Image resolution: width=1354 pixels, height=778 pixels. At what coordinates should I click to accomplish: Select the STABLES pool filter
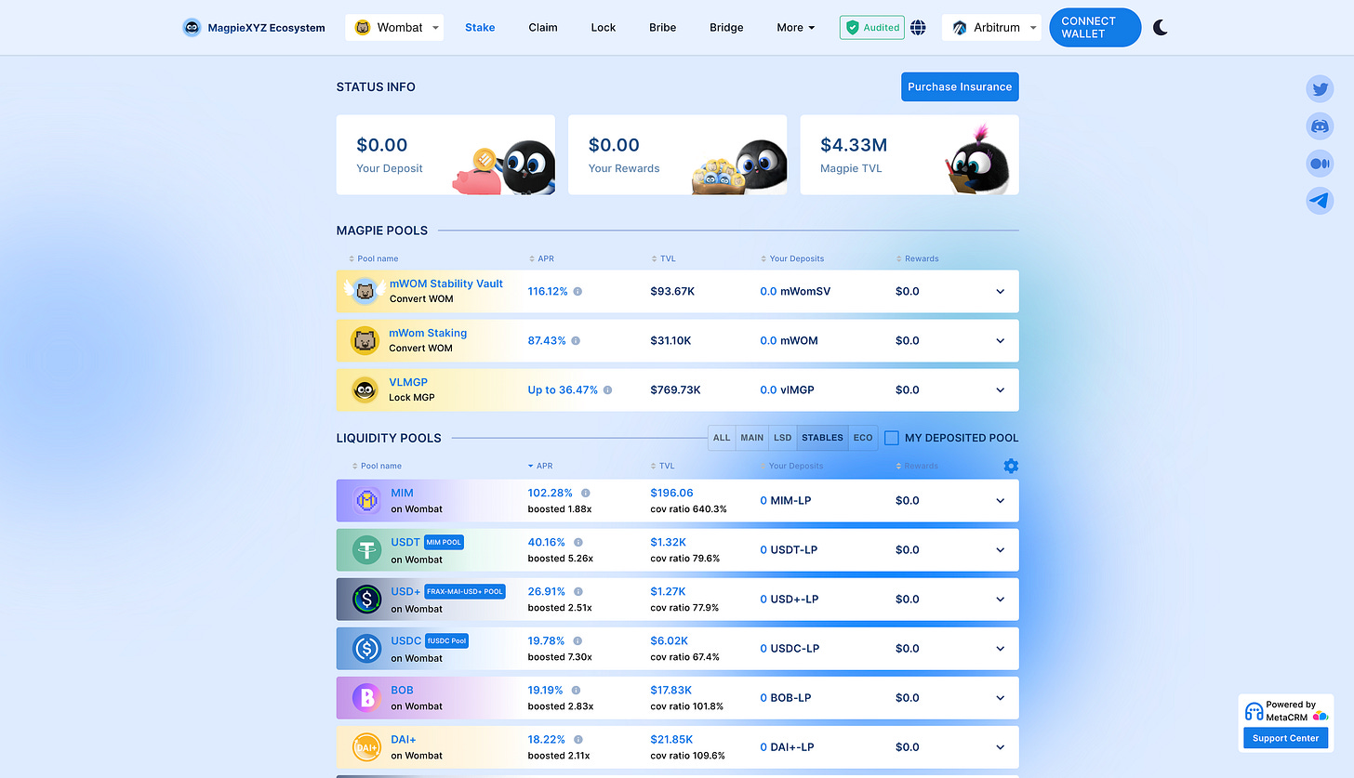tap(823, 438)
